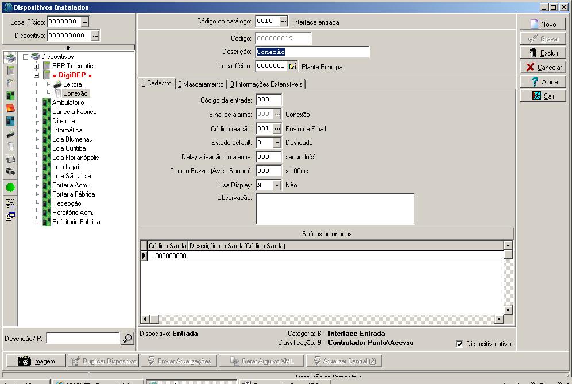Click the Leitora reader icon in tree

(57, 84)
